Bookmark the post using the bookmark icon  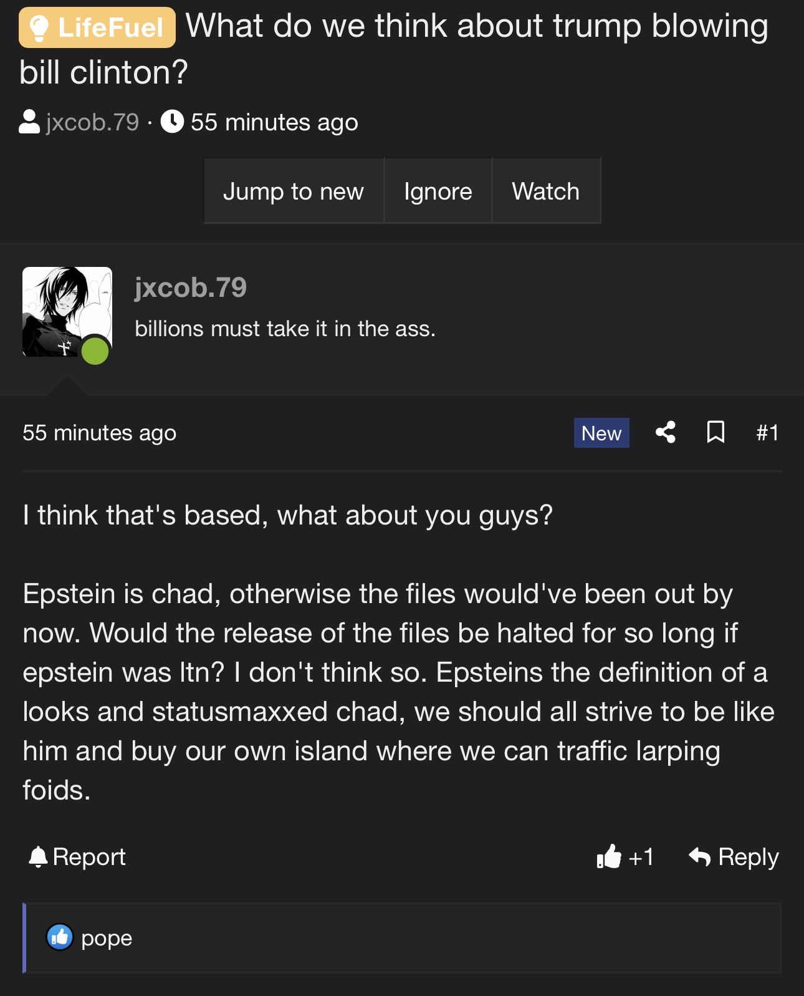coord(715,432)
